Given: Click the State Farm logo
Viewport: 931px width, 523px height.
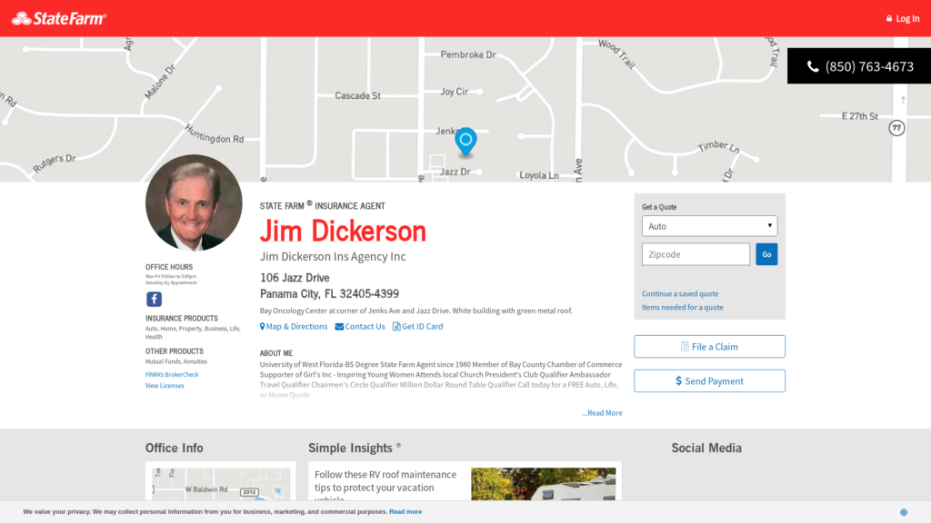Looking at the screenshot, I should pos(59,18).
